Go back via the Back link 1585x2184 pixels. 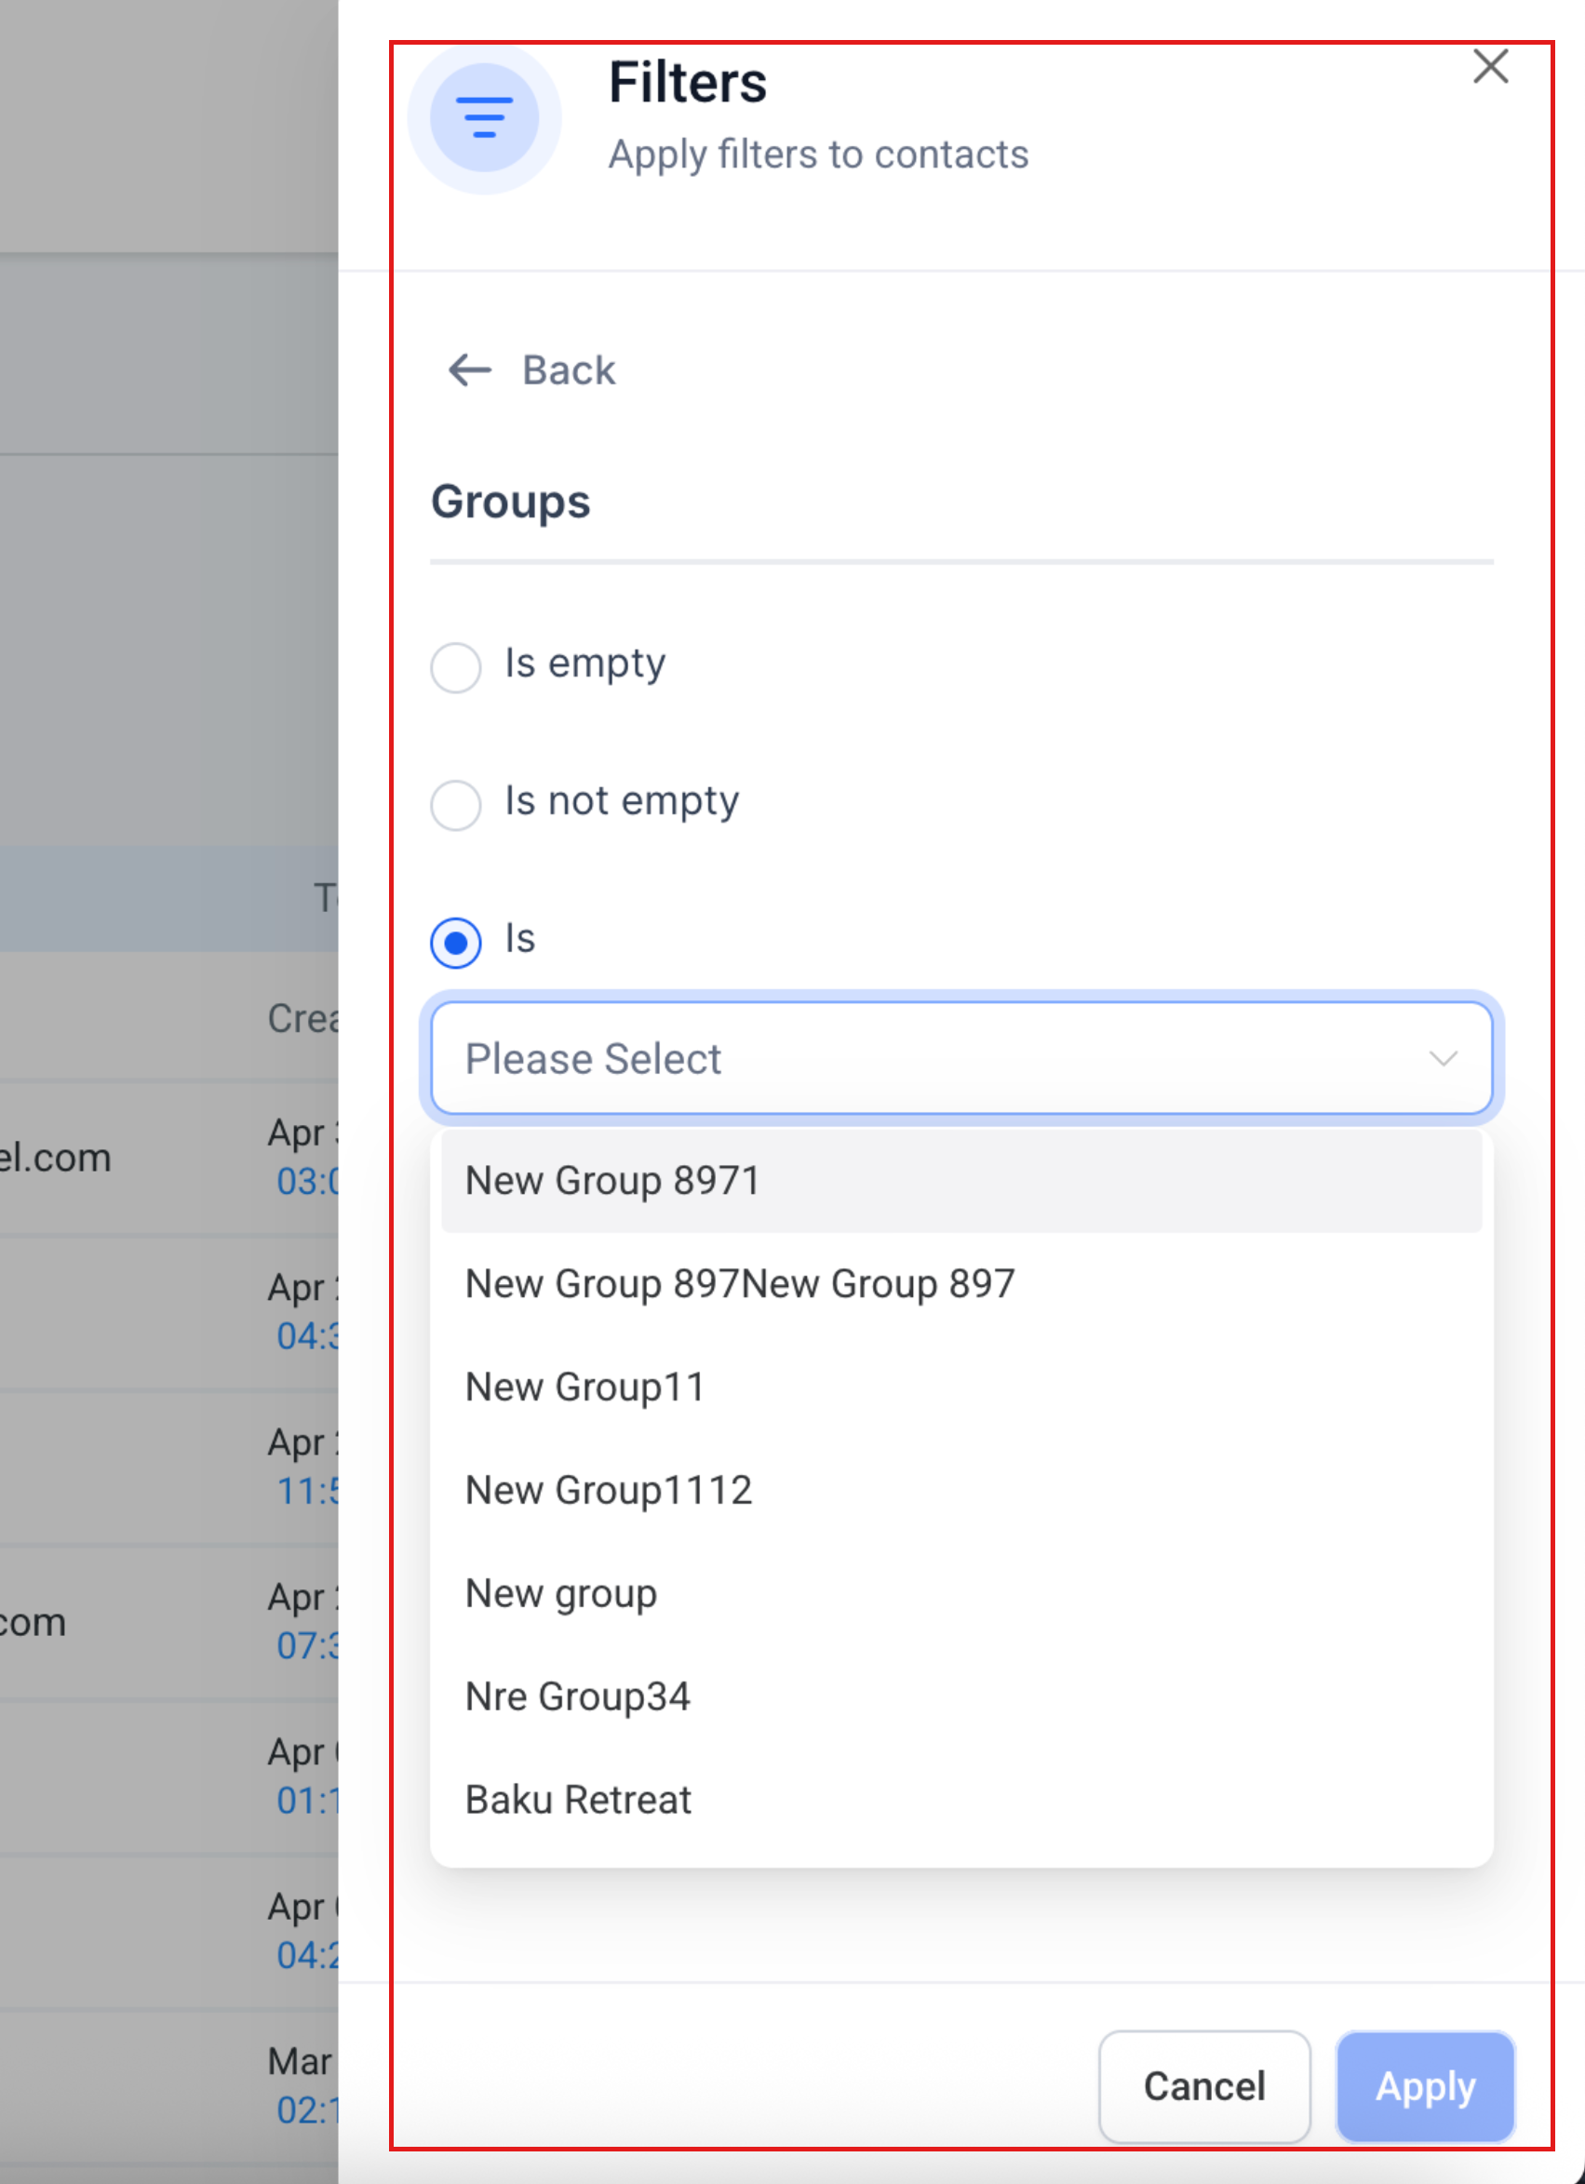click(568, 369)
